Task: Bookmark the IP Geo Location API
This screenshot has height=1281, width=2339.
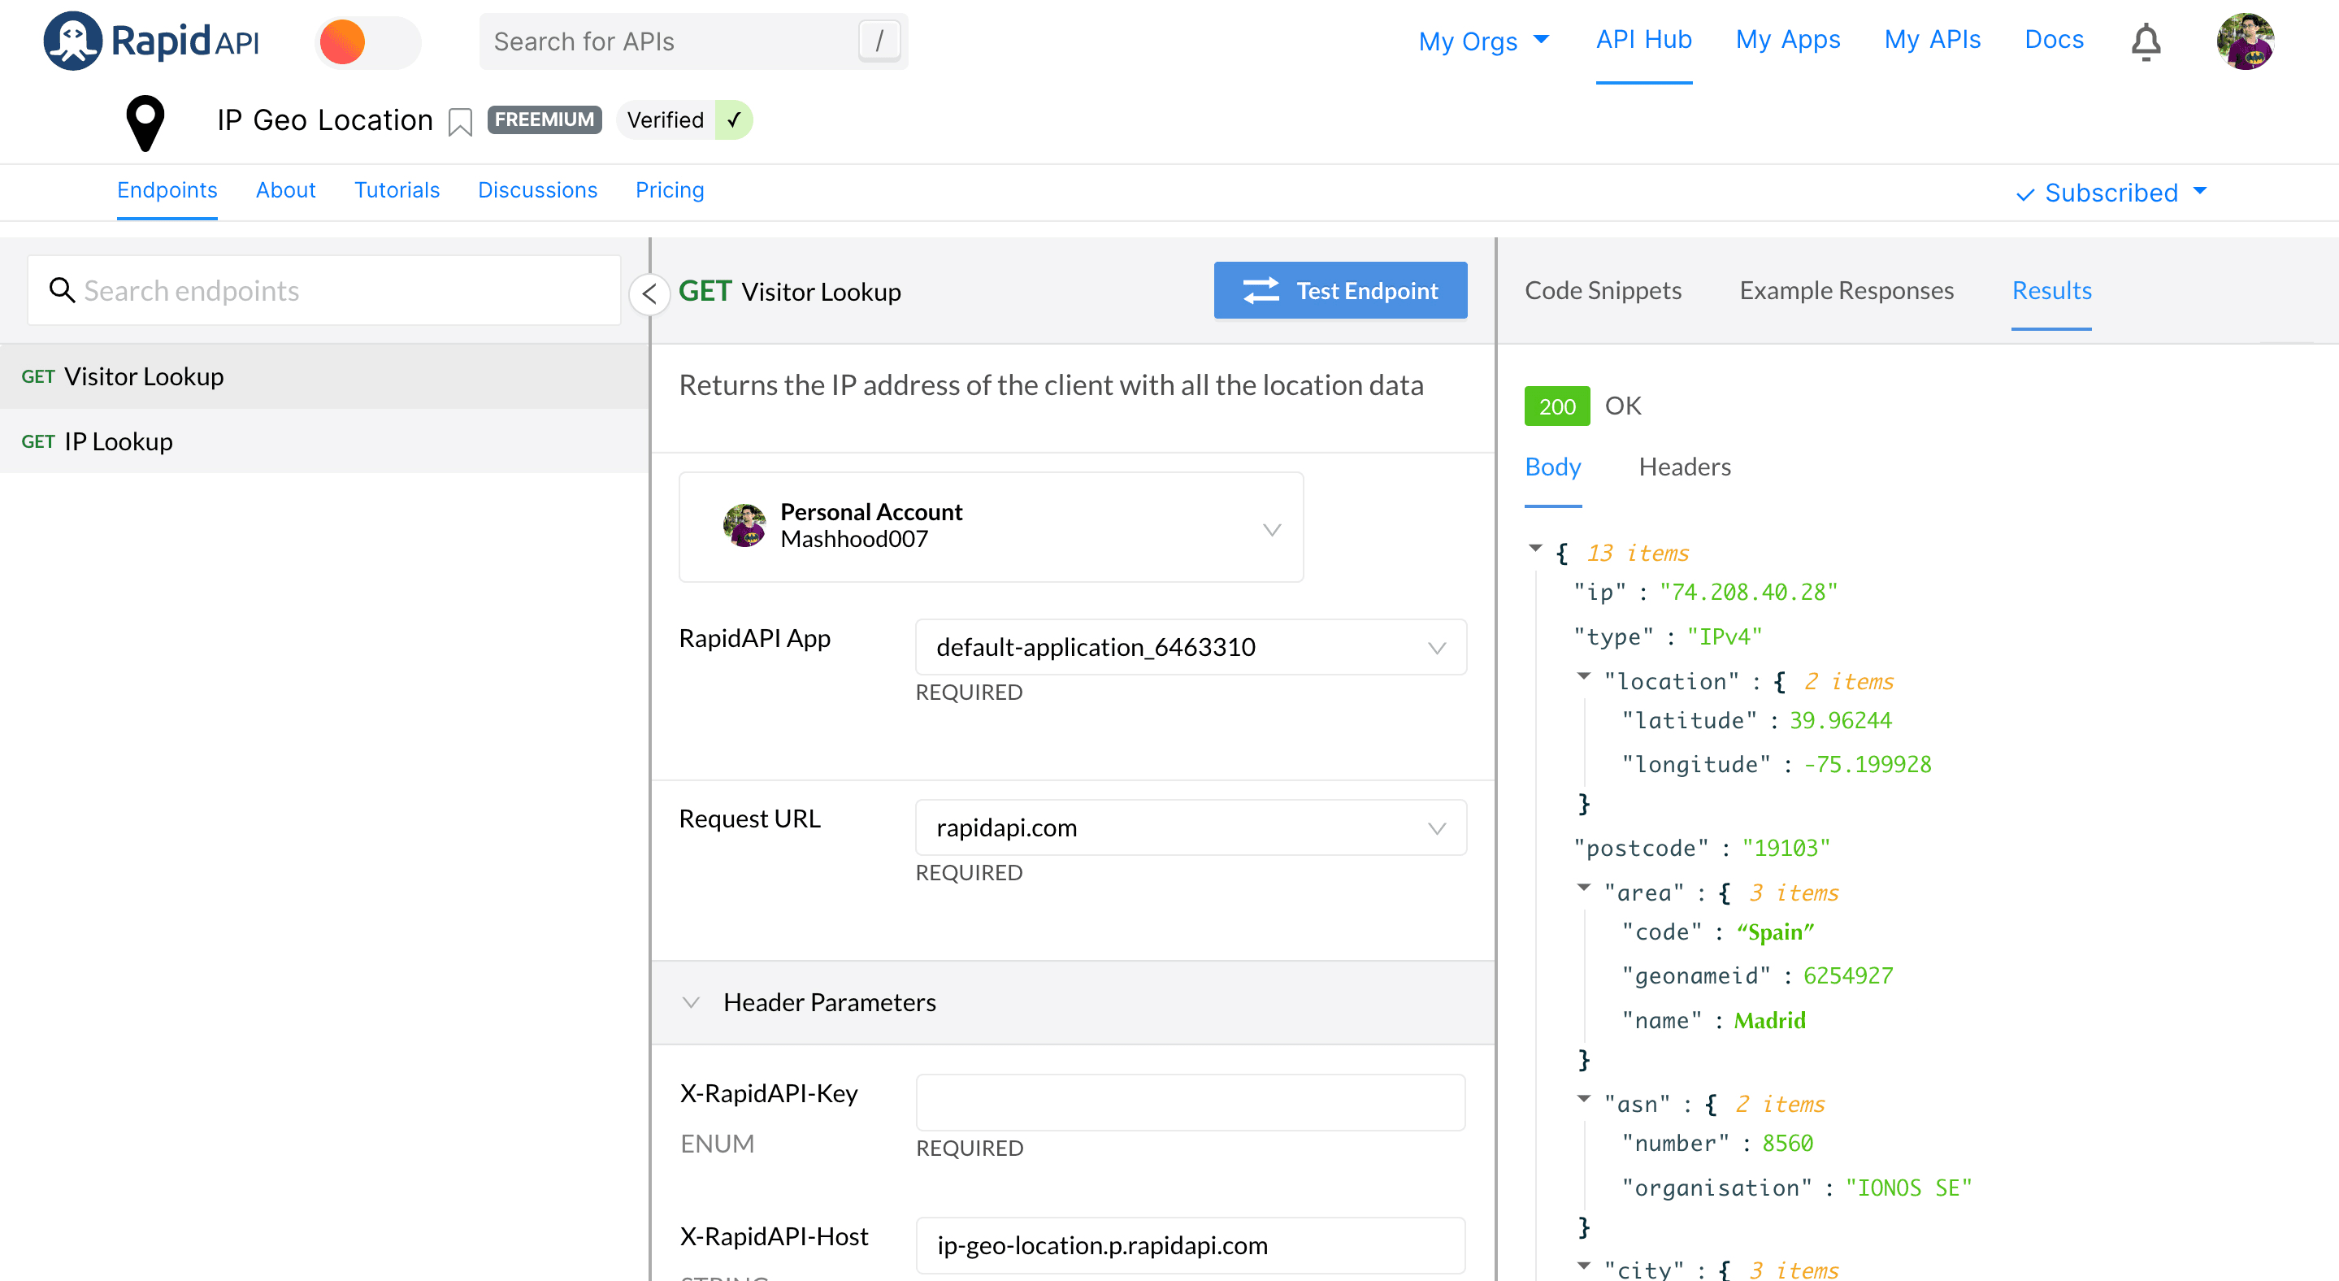Action: [460, 122]
